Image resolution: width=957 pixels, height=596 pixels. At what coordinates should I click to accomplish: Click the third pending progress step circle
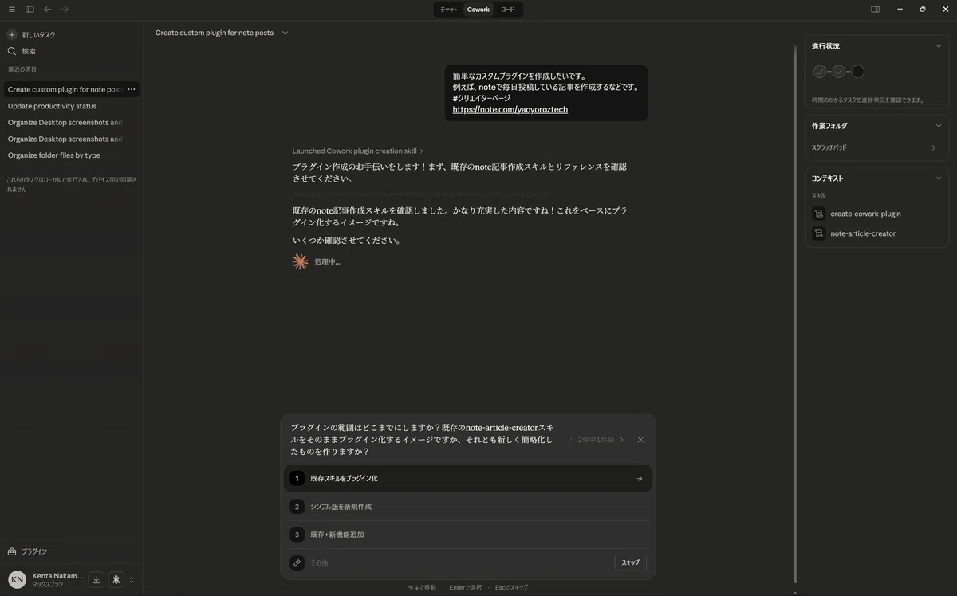click(858, 72)
